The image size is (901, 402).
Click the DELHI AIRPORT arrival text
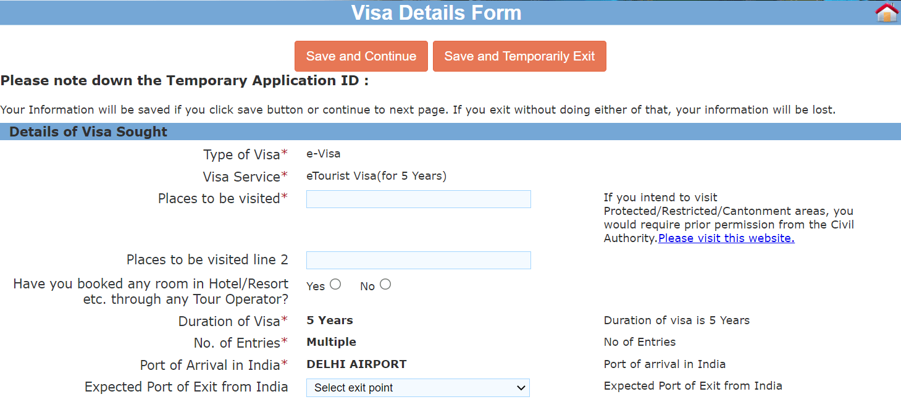coord(356,364)
